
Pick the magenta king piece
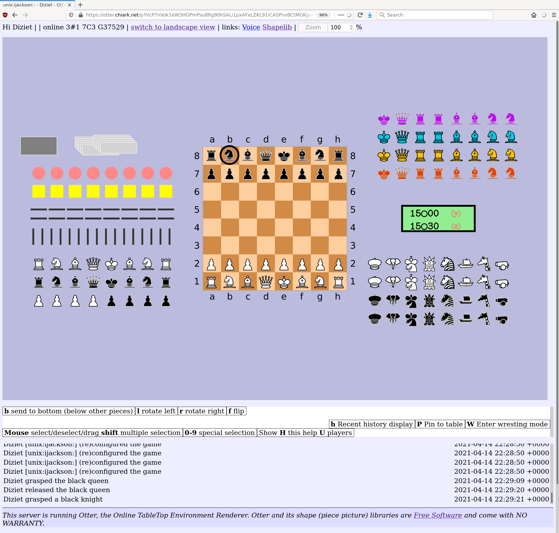[x=384, y=119]
